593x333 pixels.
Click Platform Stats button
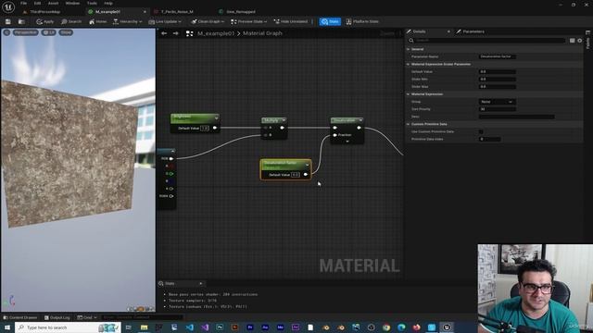(362, 21)
